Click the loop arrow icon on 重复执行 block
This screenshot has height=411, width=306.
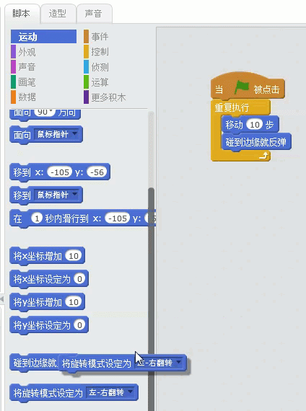tap(263, 156)
